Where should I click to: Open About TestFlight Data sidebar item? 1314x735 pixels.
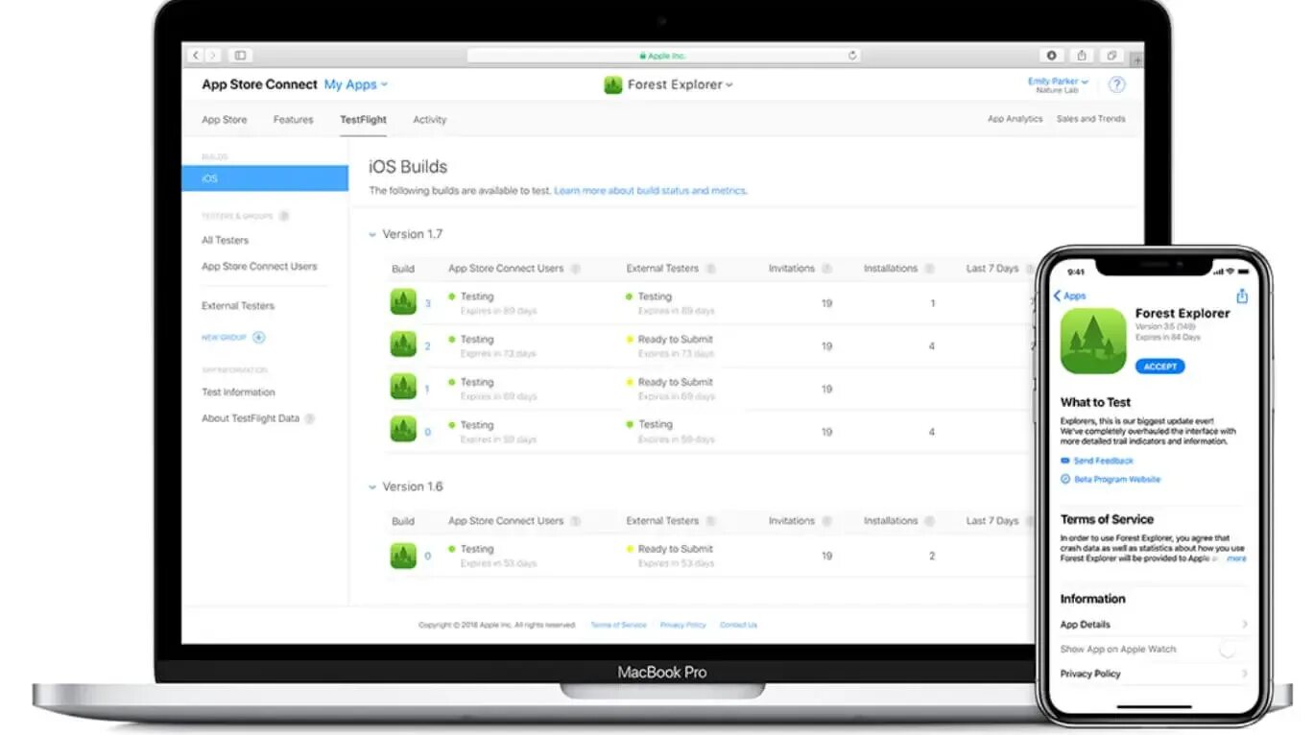coord(251,418)
